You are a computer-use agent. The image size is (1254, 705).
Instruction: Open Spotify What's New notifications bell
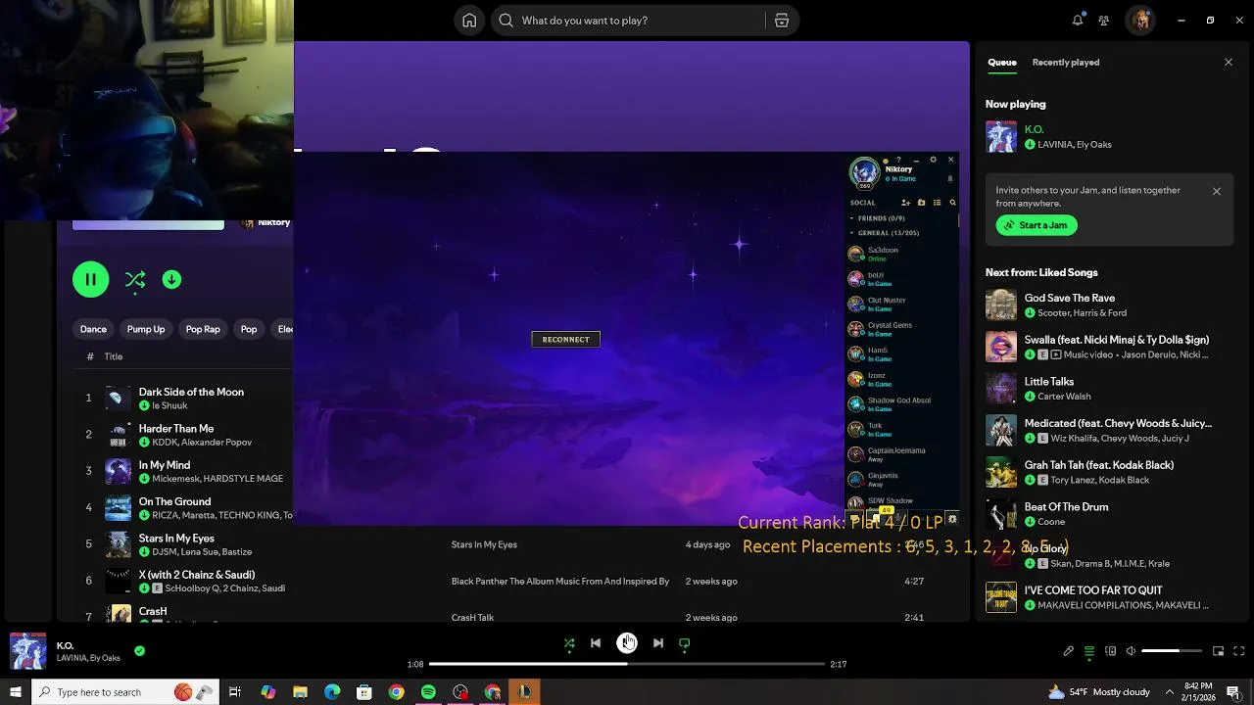tap(1078, 21)
